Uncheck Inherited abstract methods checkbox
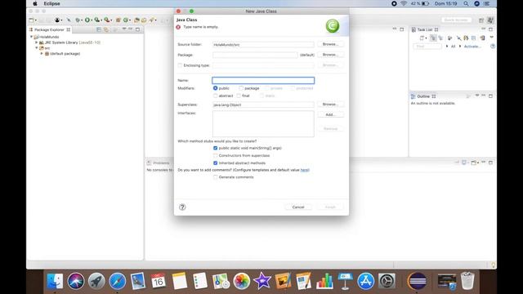 215,163
